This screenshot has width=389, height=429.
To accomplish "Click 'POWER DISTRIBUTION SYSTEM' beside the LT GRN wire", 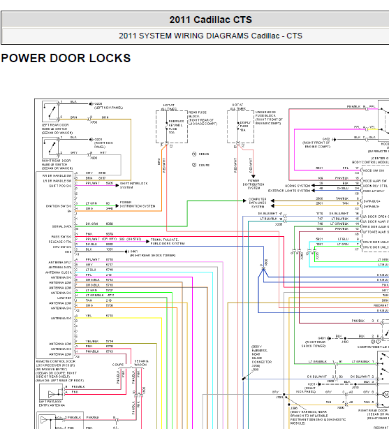I will point(138,204).
